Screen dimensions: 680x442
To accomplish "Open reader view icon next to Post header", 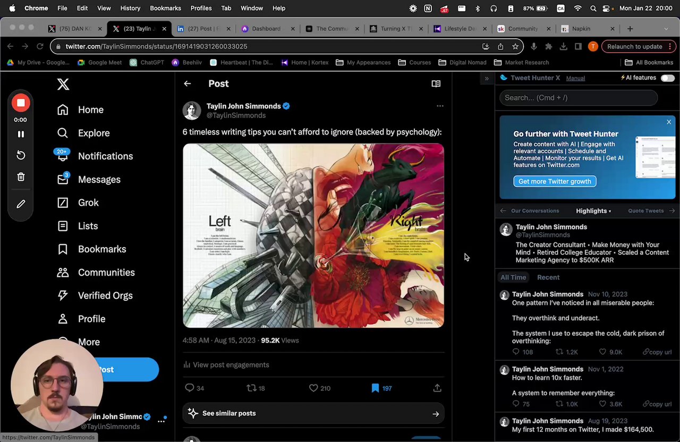I will pyautogui.click(x=436, y=83).
